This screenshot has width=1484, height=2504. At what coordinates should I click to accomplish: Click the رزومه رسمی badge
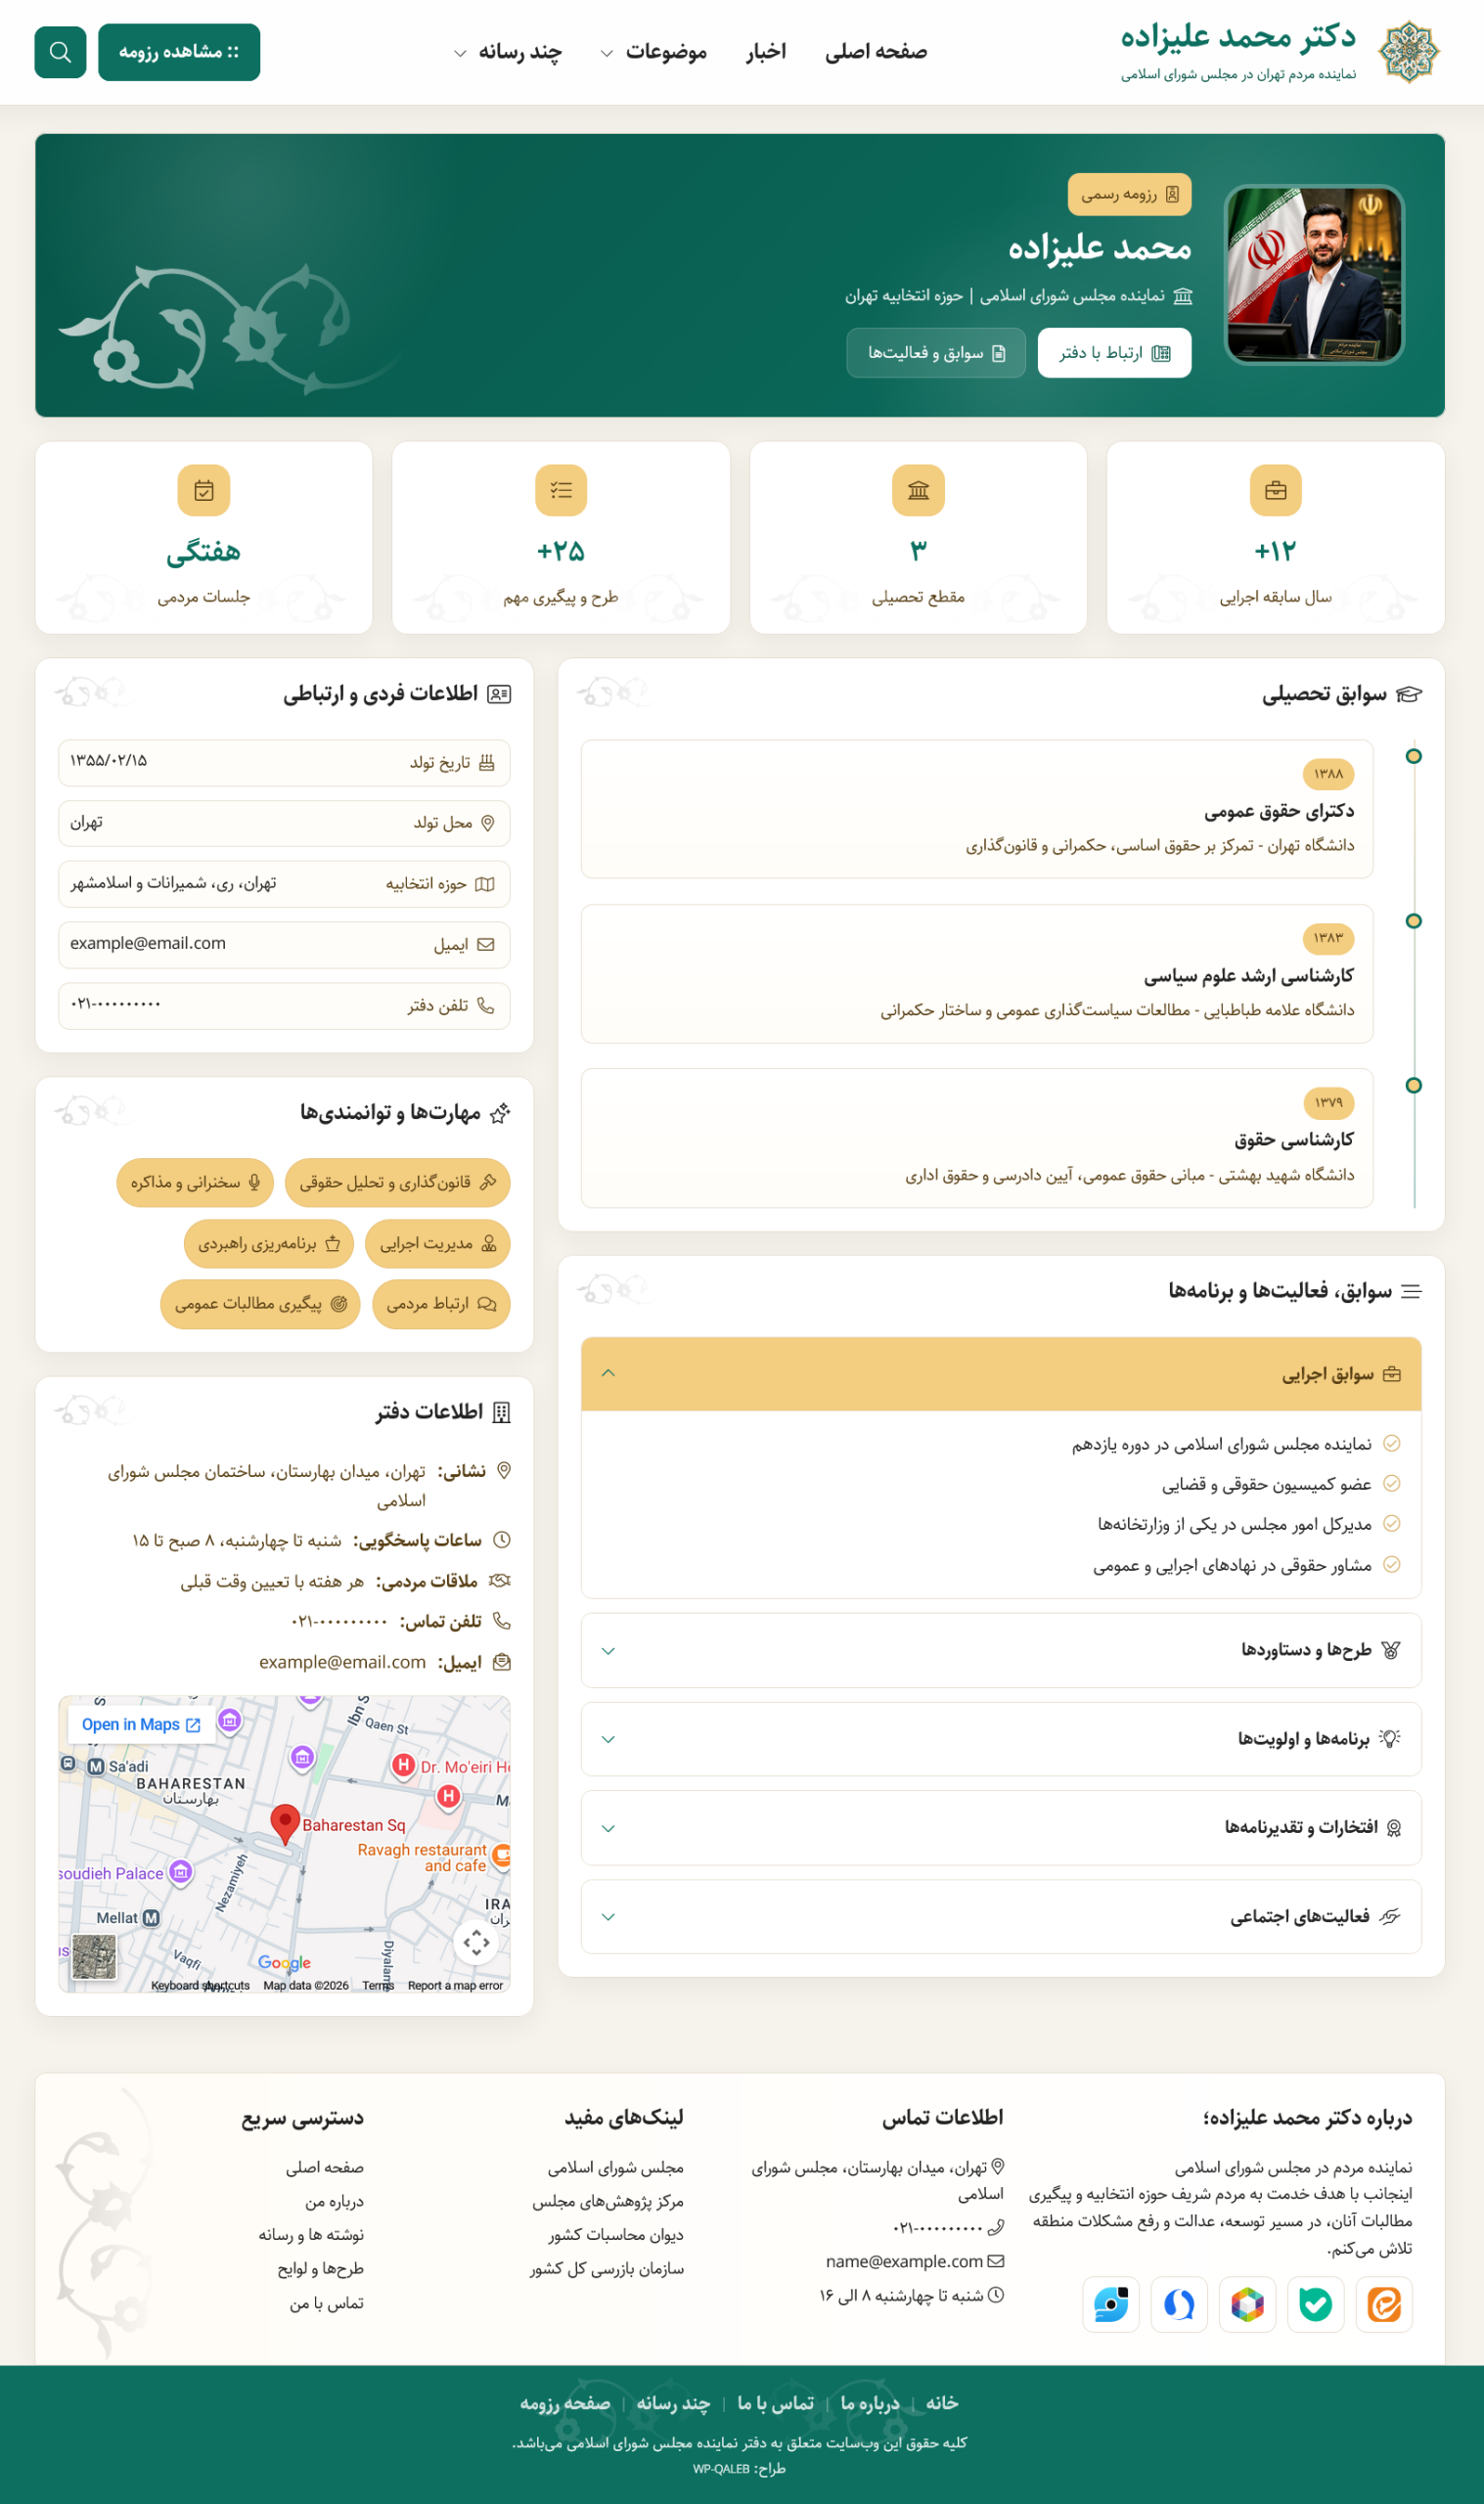[x=1129, y=194]
